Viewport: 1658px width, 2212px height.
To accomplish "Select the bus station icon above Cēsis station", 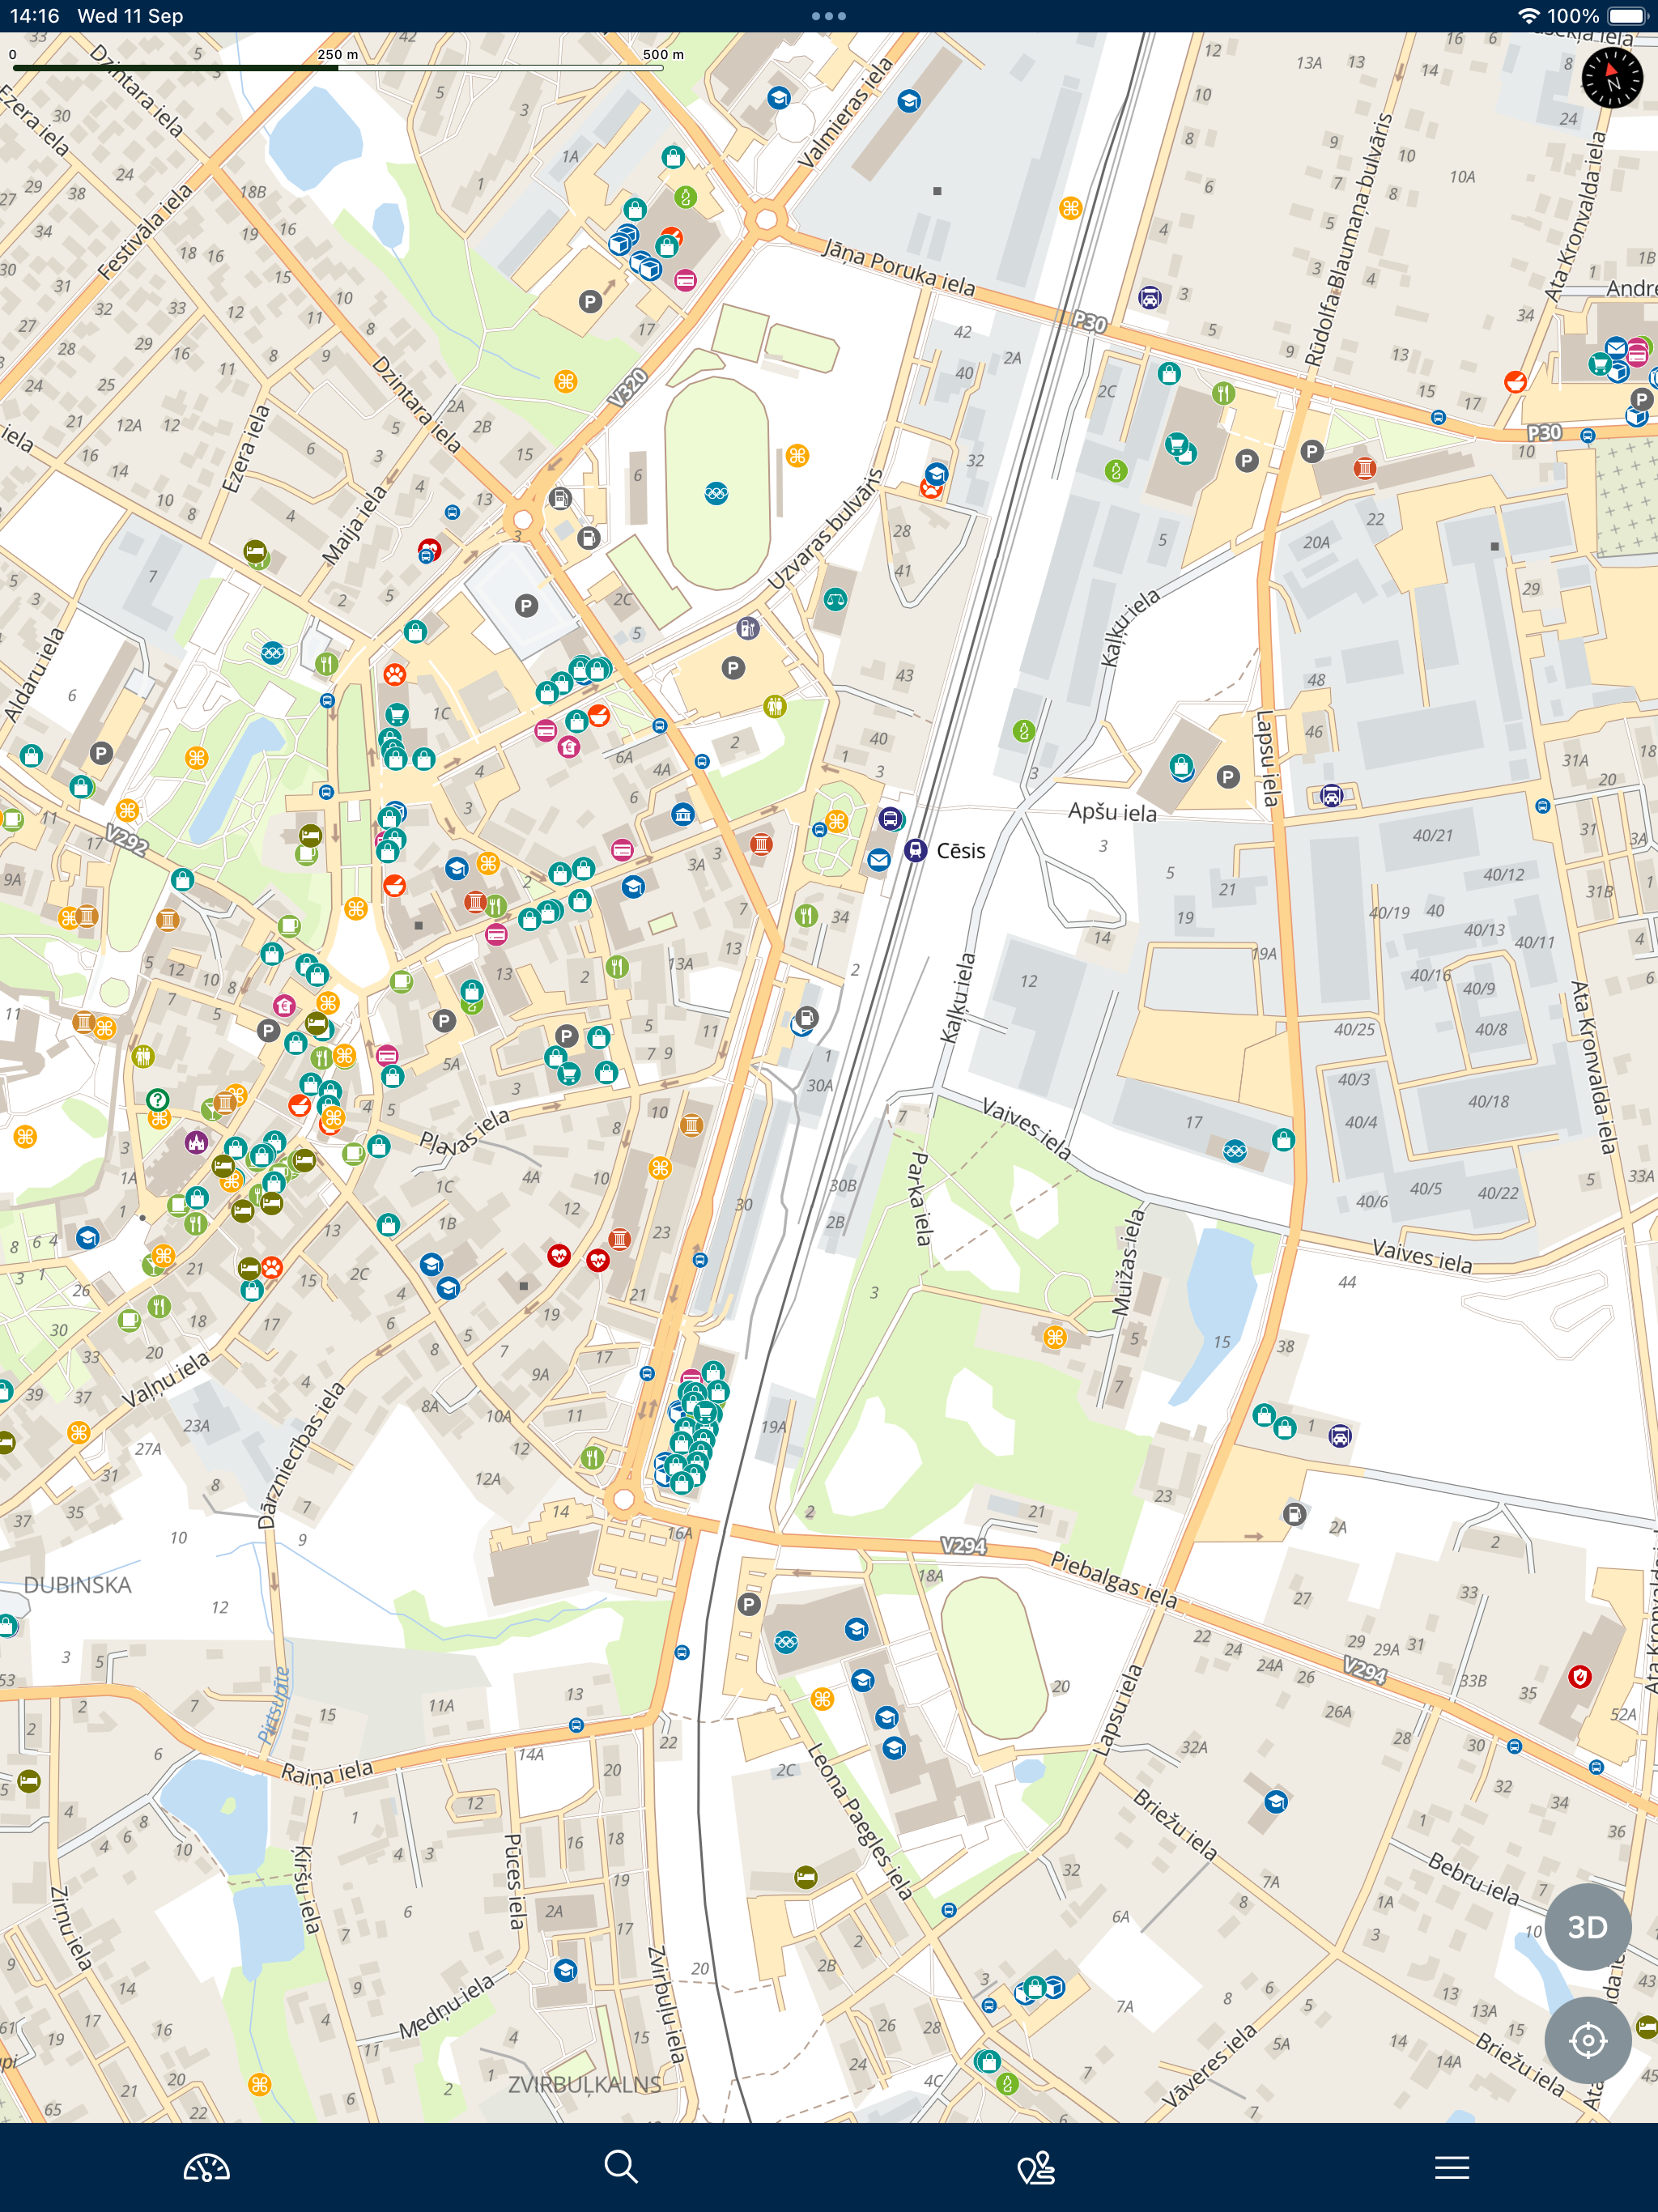I will [x=890, y=819].
